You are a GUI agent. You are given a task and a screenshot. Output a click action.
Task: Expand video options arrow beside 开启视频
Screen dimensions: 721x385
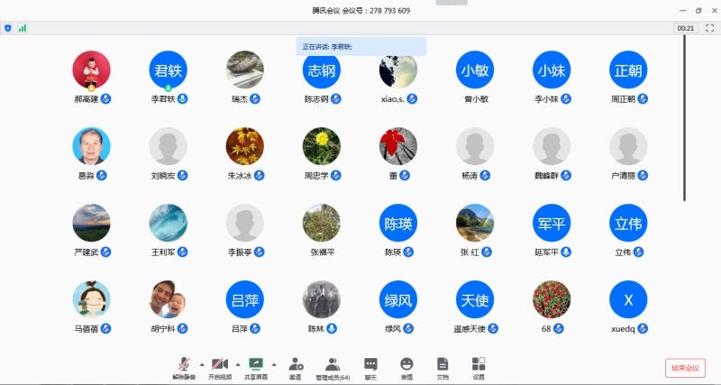(x=238, y=363)
